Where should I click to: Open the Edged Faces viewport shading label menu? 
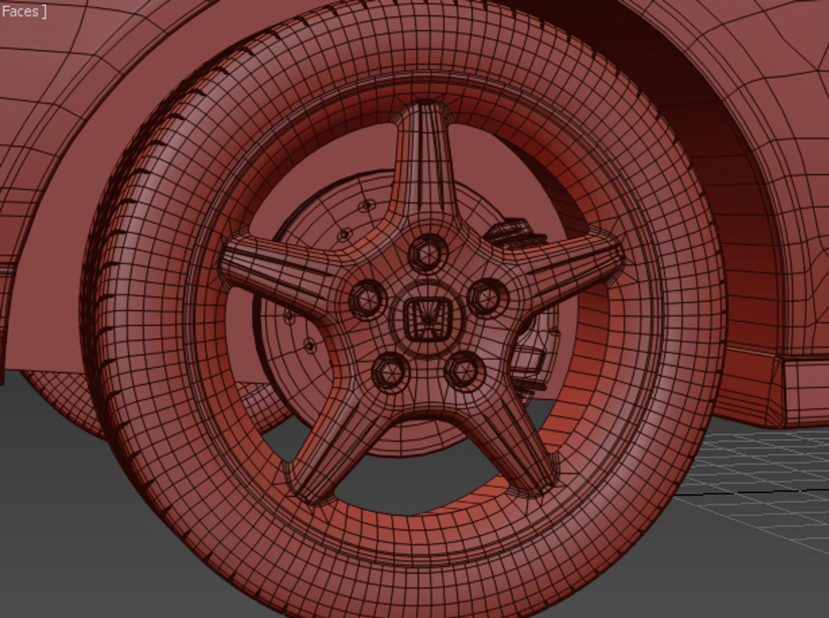23,11
